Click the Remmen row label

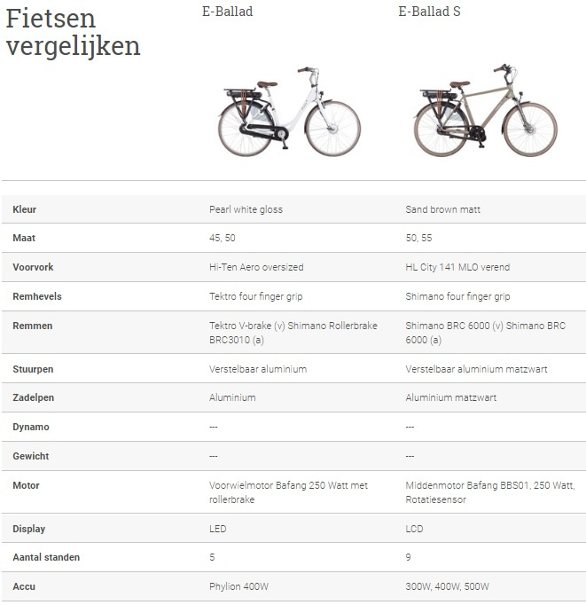pyautogui.click(x=33, y=326)
